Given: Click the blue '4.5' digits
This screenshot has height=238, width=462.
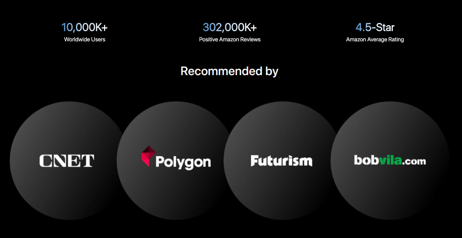Looking at the screenshot, I should [x=363, y=27].
